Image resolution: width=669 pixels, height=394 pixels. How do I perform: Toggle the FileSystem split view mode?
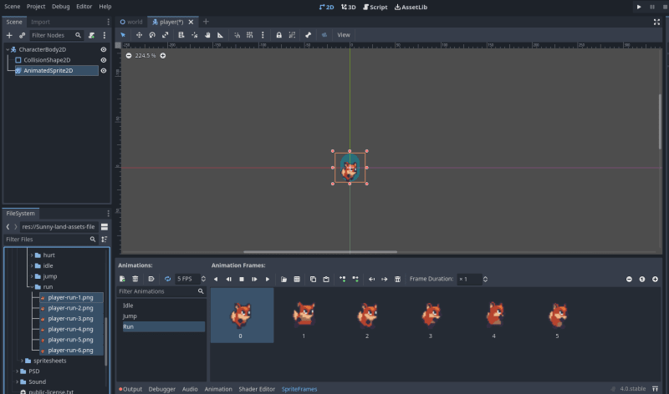tap(104, 226)
